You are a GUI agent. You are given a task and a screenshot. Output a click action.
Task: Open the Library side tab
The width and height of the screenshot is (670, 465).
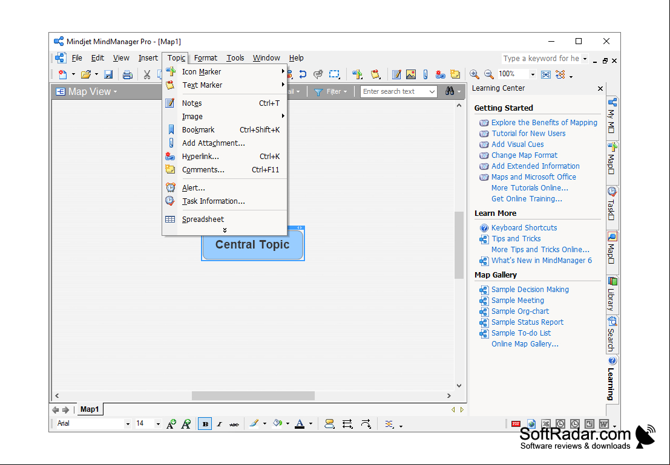[612, 294]
